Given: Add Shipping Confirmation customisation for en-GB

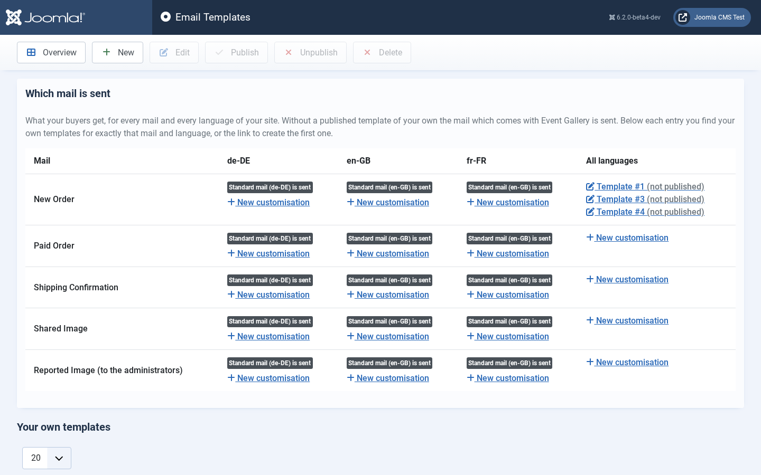Looking at the screenshot, I should (388, 294).
